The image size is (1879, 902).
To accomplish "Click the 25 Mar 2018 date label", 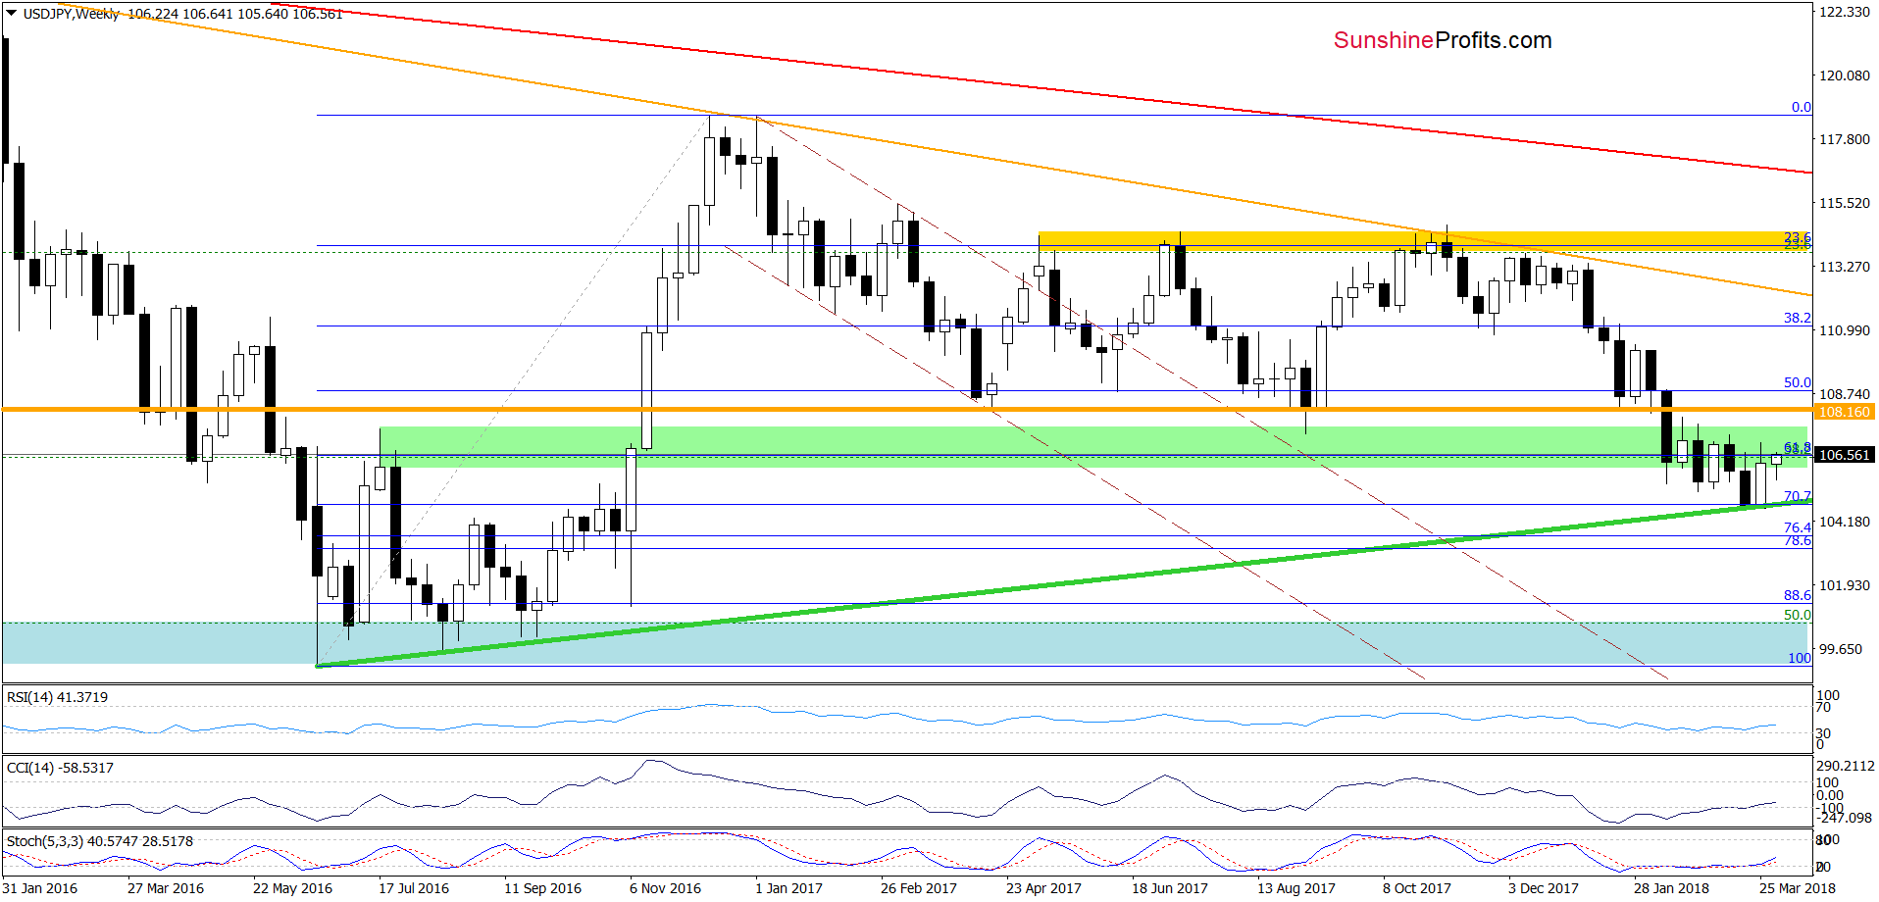I will click(x=1797, y=888).
